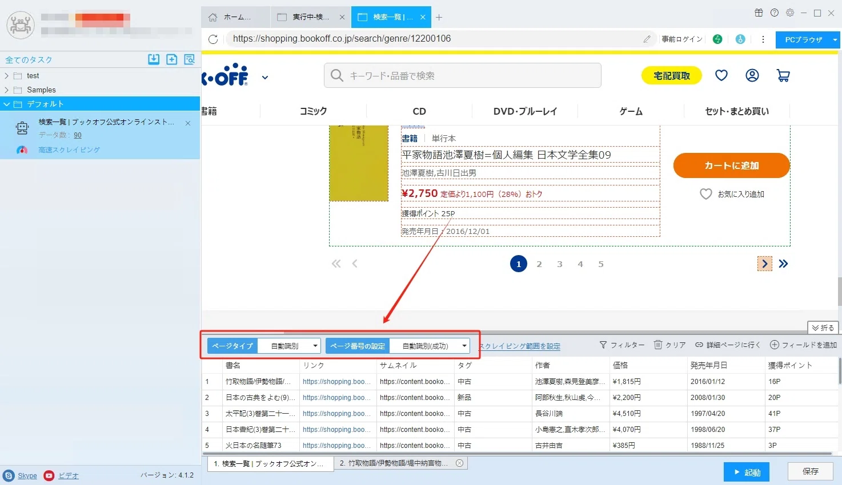Click the pencil edit URL icon
The image size is (842, 485).
click(x=647, y=39)
